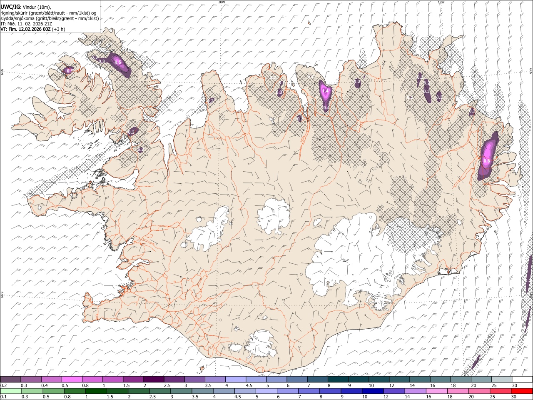
Task: Pick the upper scale swatch between 4 and 4.5
Action: (236, 379)
